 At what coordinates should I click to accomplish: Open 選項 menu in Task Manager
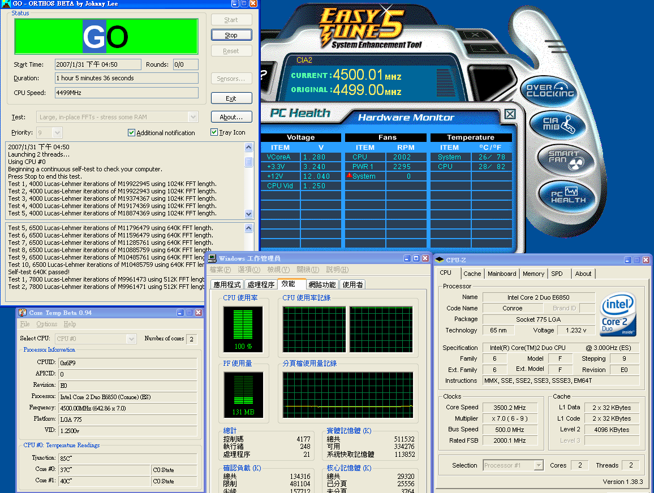[249, 270]
